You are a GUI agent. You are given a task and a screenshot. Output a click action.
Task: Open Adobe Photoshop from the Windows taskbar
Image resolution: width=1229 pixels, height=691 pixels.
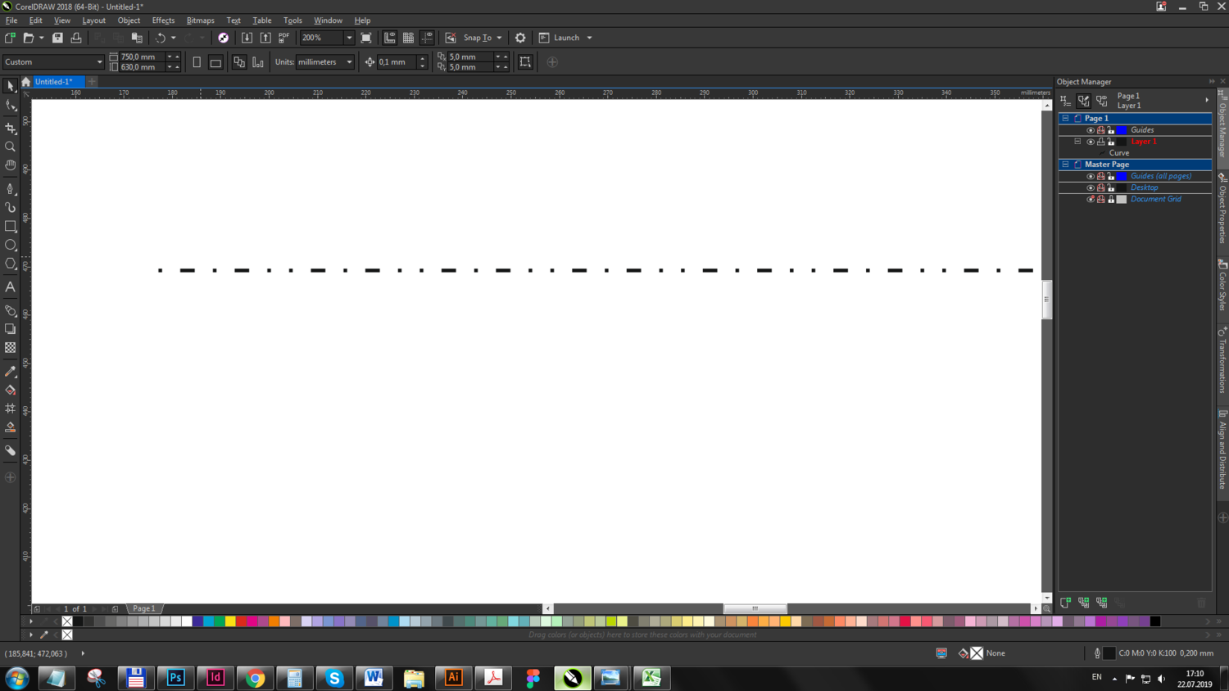(x=175, y=678)
